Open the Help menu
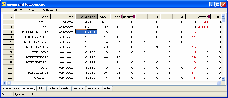This screenshot has height=98, width=228. [x=59, y=10]
